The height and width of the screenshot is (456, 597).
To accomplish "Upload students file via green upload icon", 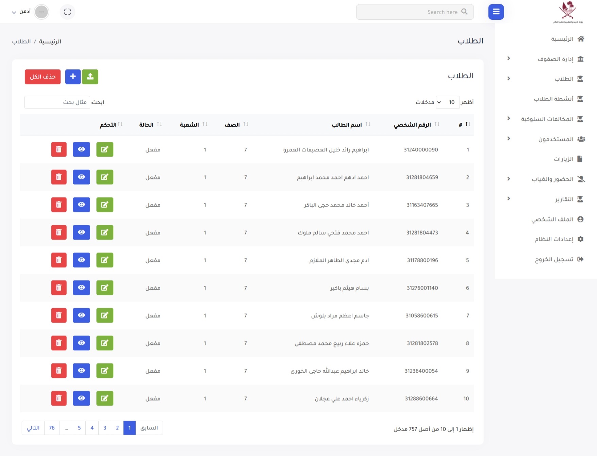I will click(x=90, y=77).
